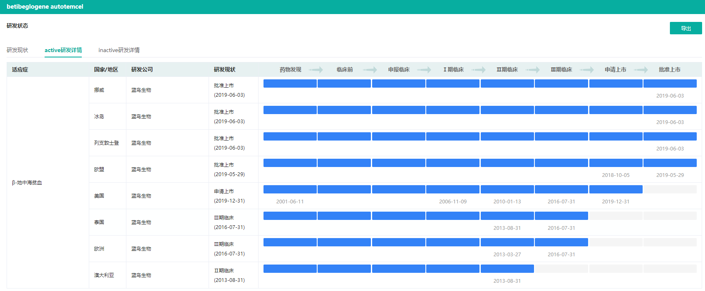Click the arrow icon after 申报临床 header
The height and width of the screenshot is (291, 705).
(424, 70)
